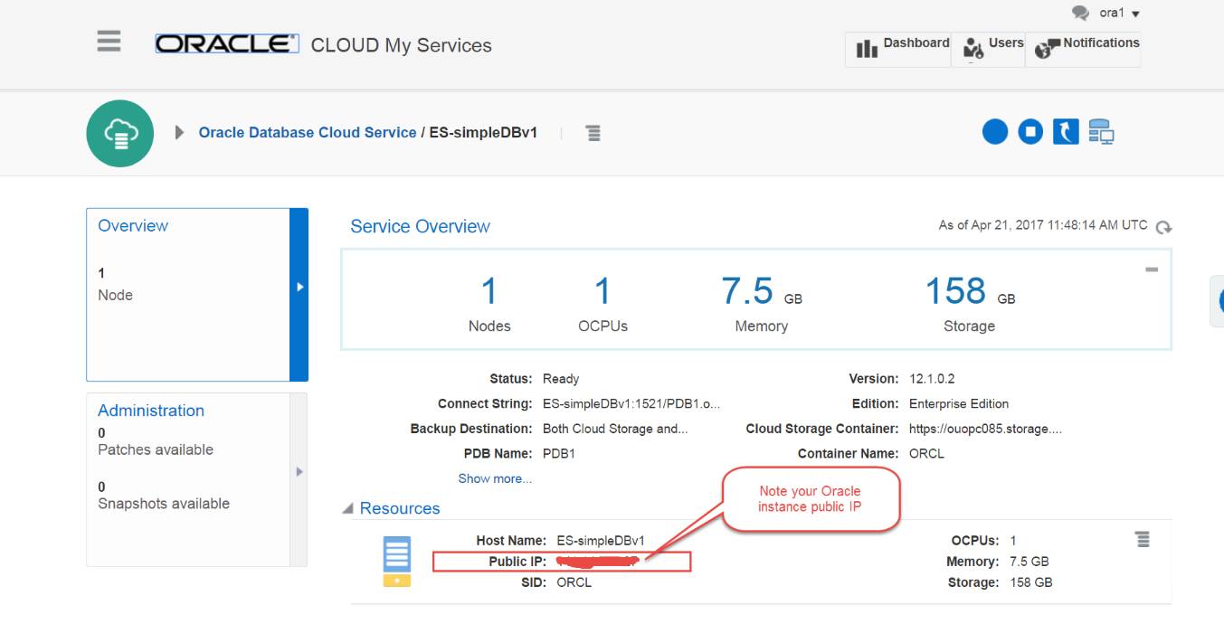Open the Oracle Database Cloud Service breadcrumb link

[308, 133]
